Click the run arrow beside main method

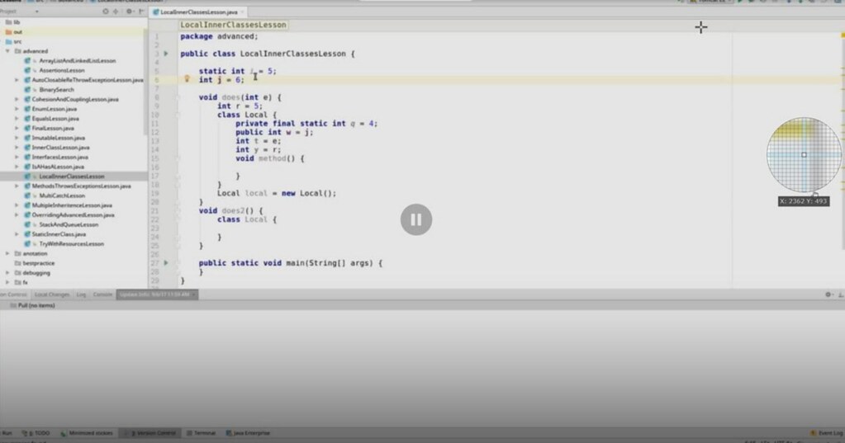pyautogui.click(x=166, y=262)
